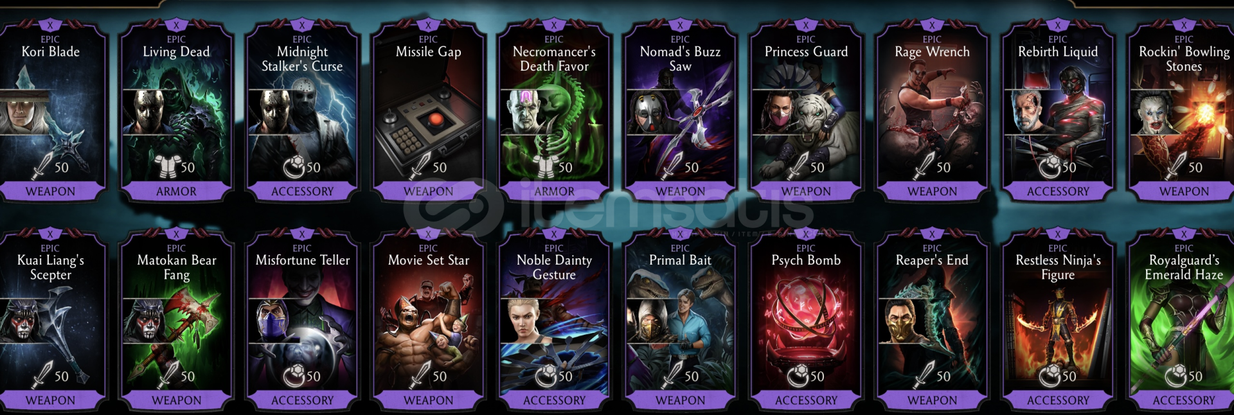
Task: Select the Nomad's Buzz Saw card
Action: (681, 110)
